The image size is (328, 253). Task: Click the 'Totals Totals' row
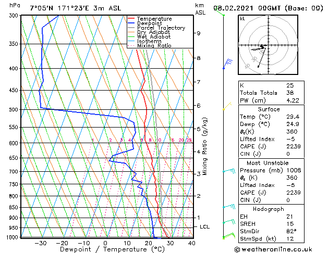coord(271,93)
